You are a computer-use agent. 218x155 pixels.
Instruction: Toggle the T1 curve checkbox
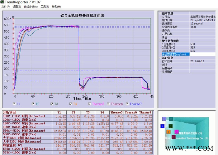coord(14,104)
